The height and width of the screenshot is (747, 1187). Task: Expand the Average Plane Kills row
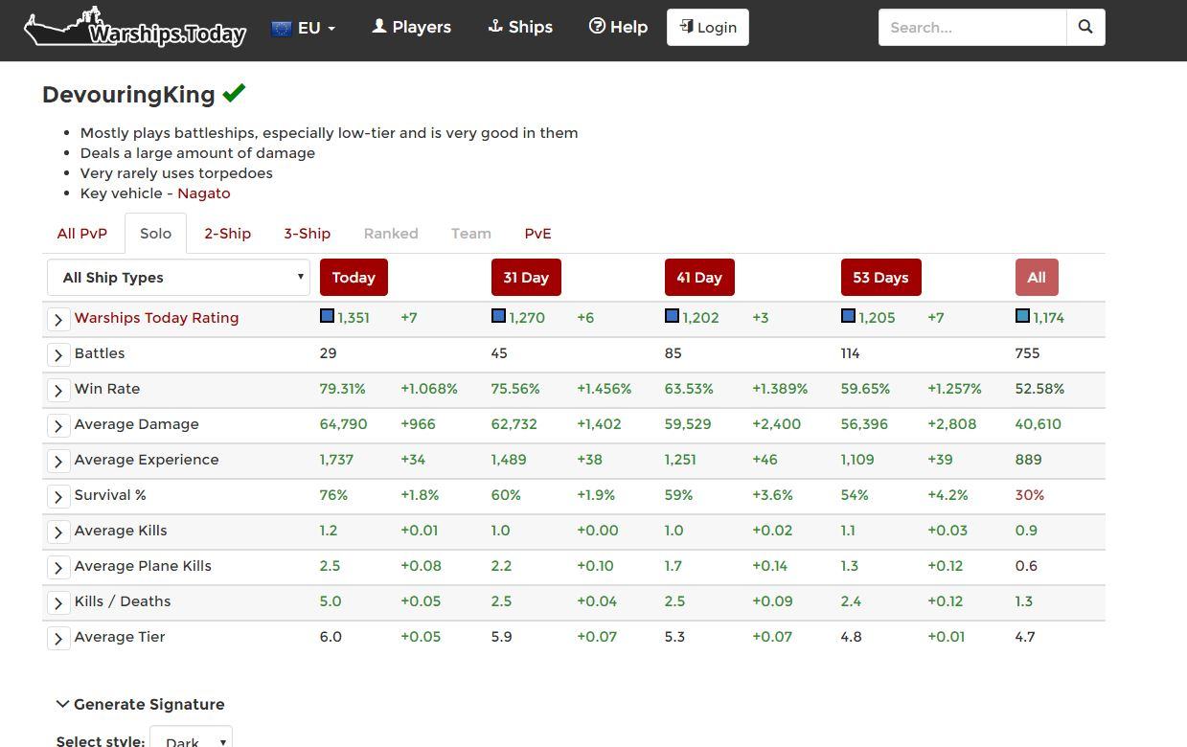[x=58, y=567]
